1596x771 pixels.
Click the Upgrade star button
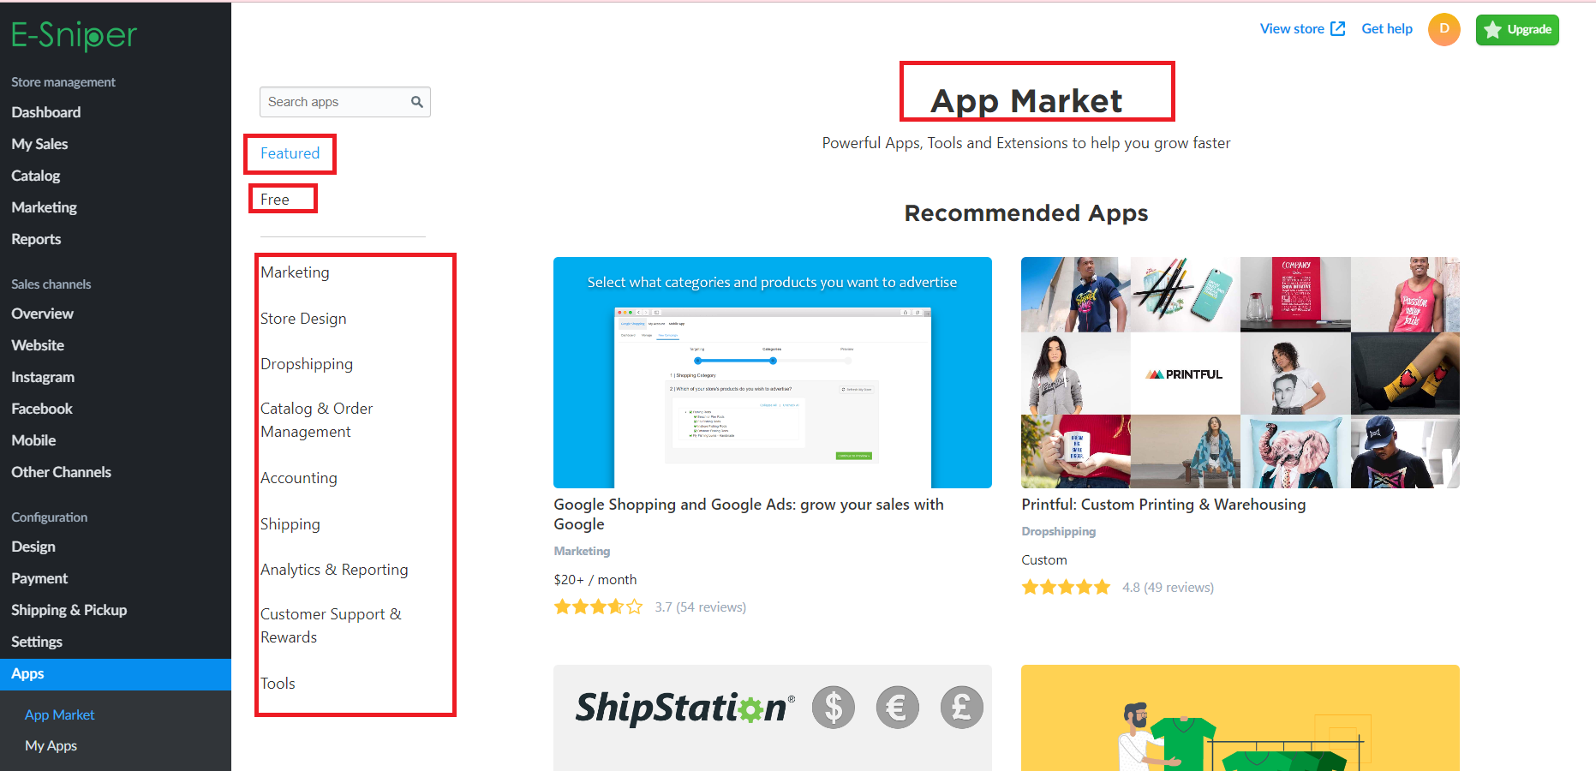[x=1517, y=30]
